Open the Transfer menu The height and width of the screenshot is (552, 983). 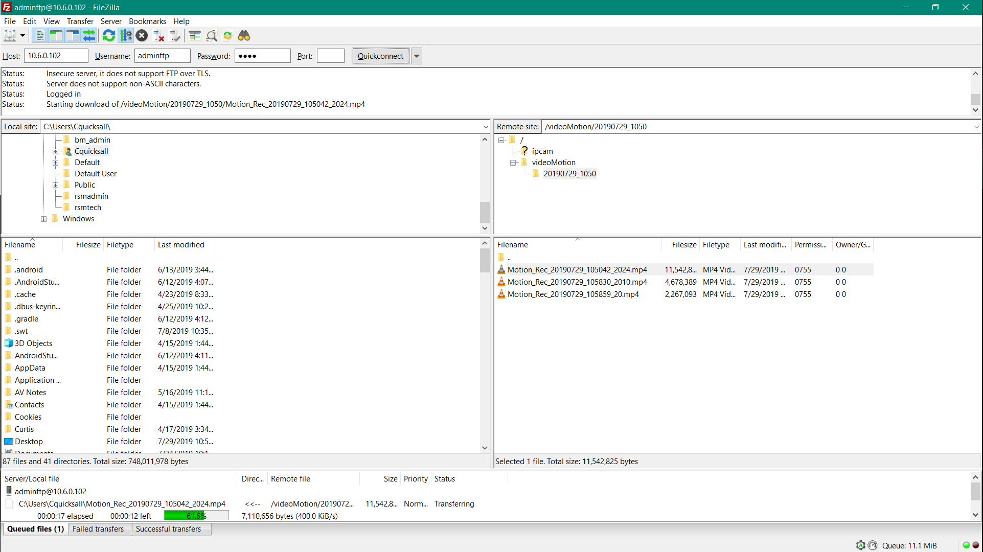[x=80, y=21]
